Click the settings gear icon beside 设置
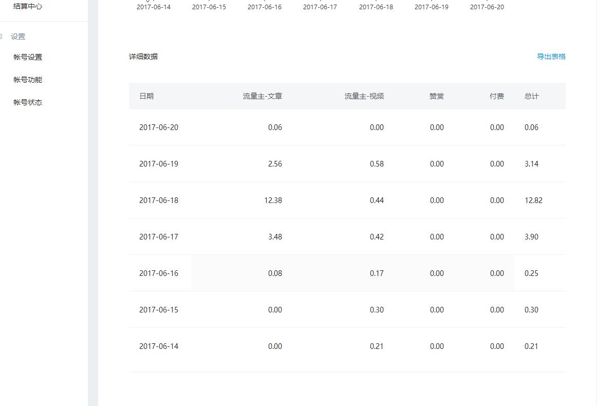The image size is (597, 406). [2, 36]
